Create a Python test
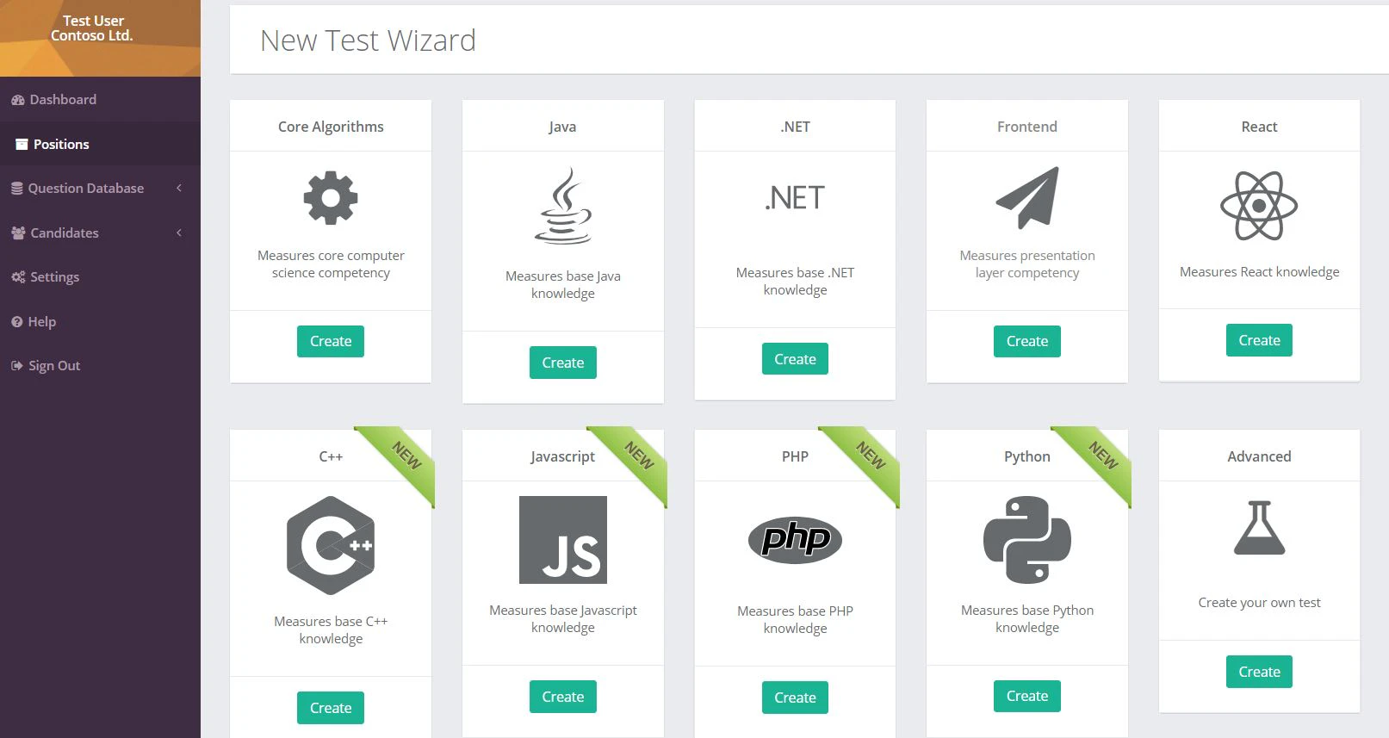1389x738 pixels. tap(1027, 696)
